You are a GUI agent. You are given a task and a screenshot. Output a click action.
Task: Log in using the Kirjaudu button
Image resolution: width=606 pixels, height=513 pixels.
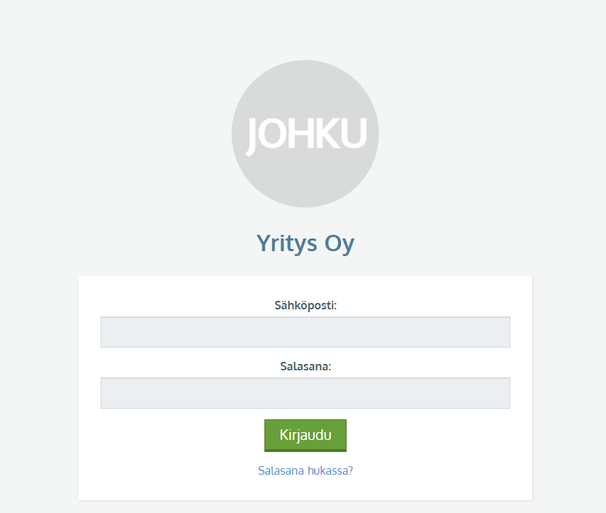click(x=305, y=435)
